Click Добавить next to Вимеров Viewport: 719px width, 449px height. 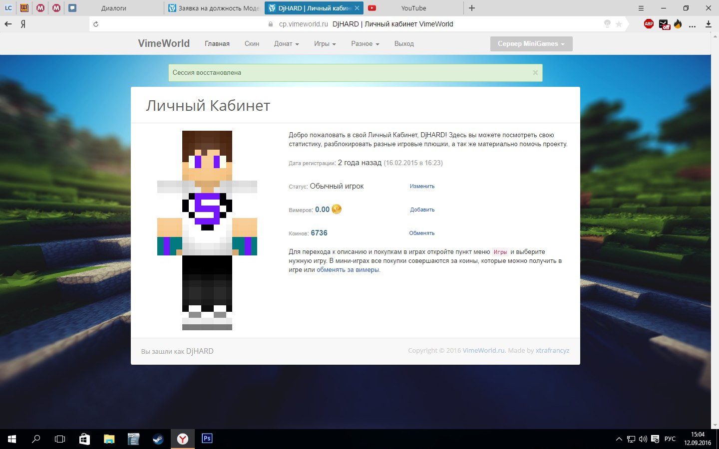(422, 210)
